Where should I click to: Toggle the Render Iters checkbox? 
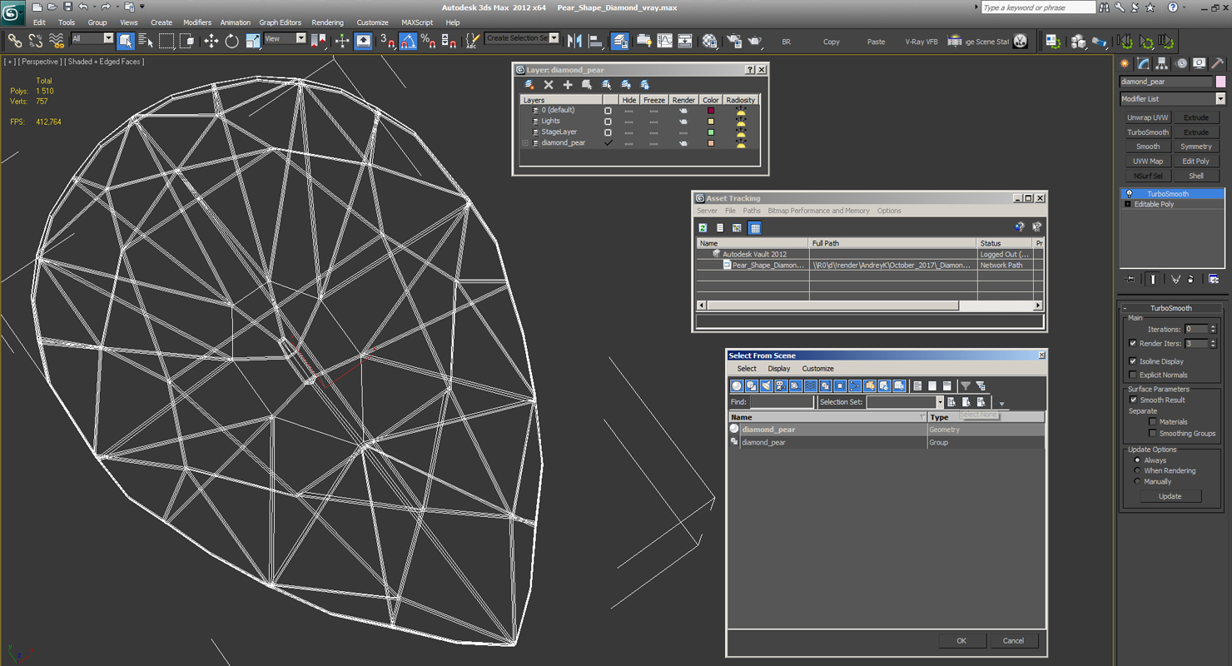coord(1133,344)
